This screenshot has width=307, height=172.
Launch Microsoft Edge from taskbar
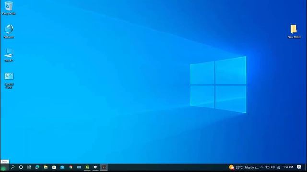(37, 167)
